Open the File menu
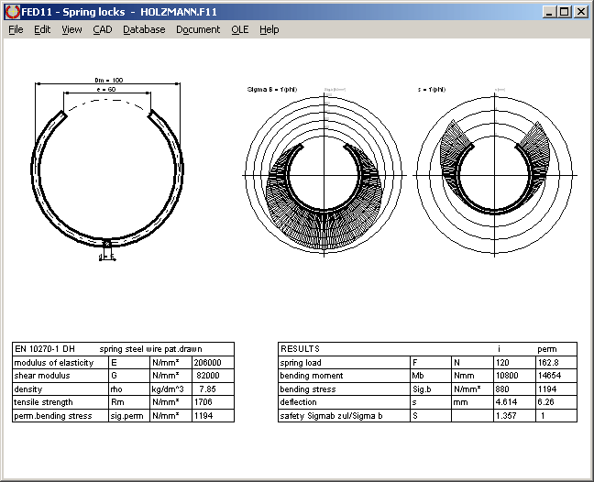The image size is (594, 482). (16, 29)
